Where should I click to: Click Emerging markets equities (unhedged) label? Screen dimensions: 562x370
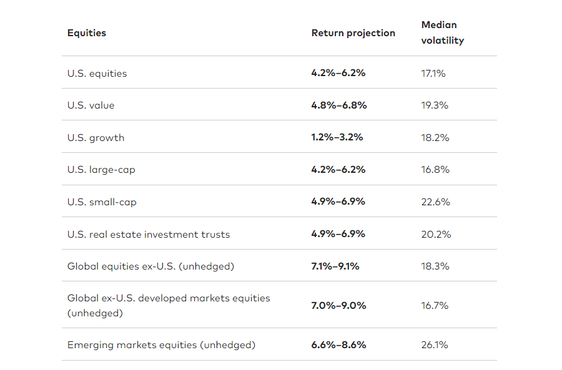pos(161,345)
